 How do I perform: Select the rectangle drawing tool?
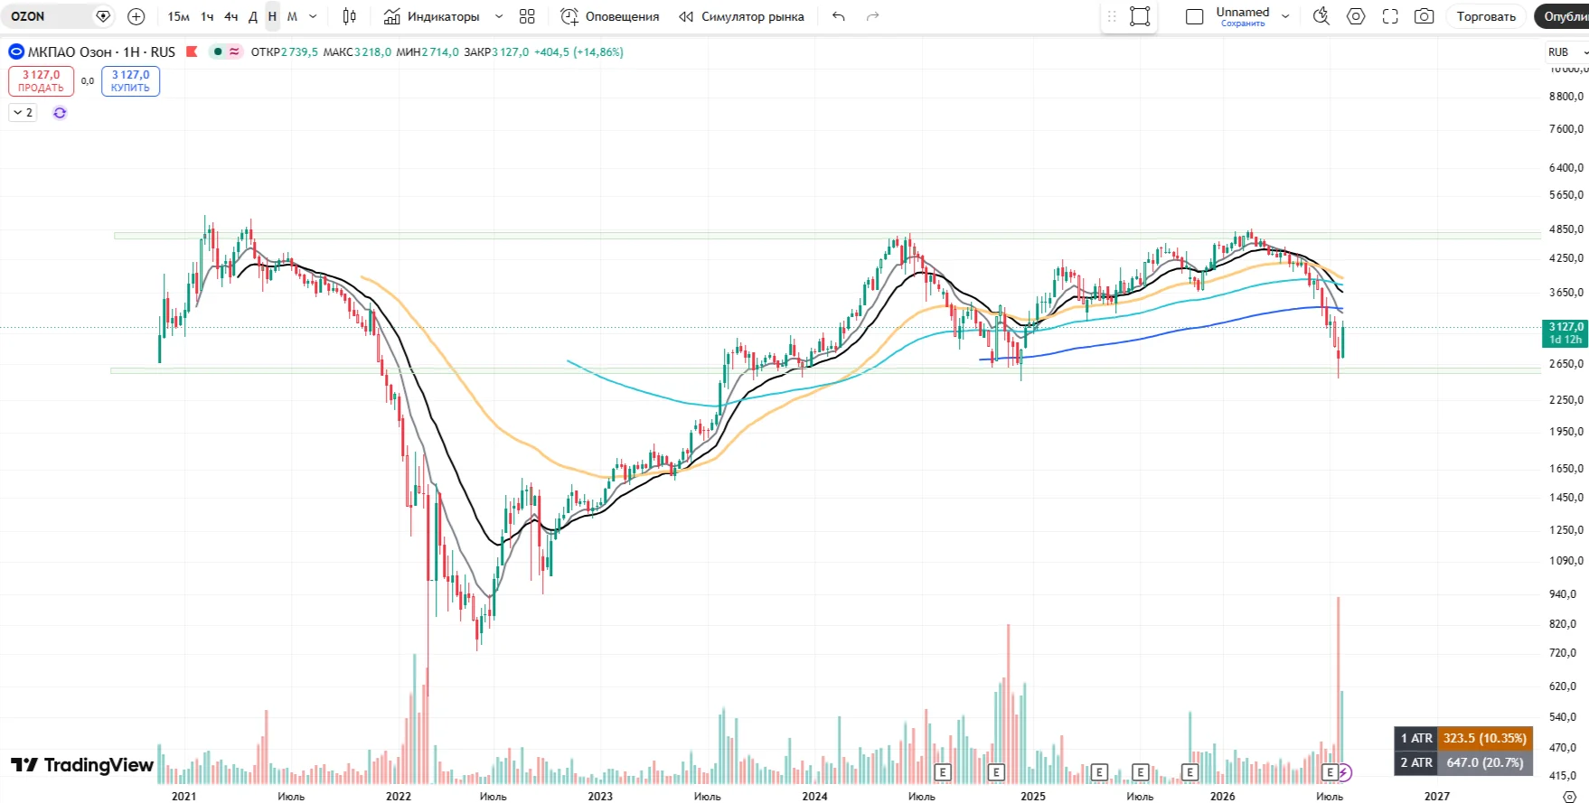[x=1140, y=16]
